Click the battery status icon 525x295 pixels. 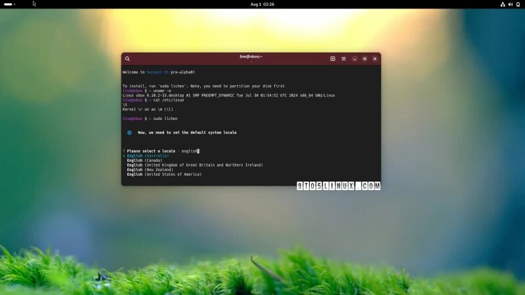pos(518,5)
